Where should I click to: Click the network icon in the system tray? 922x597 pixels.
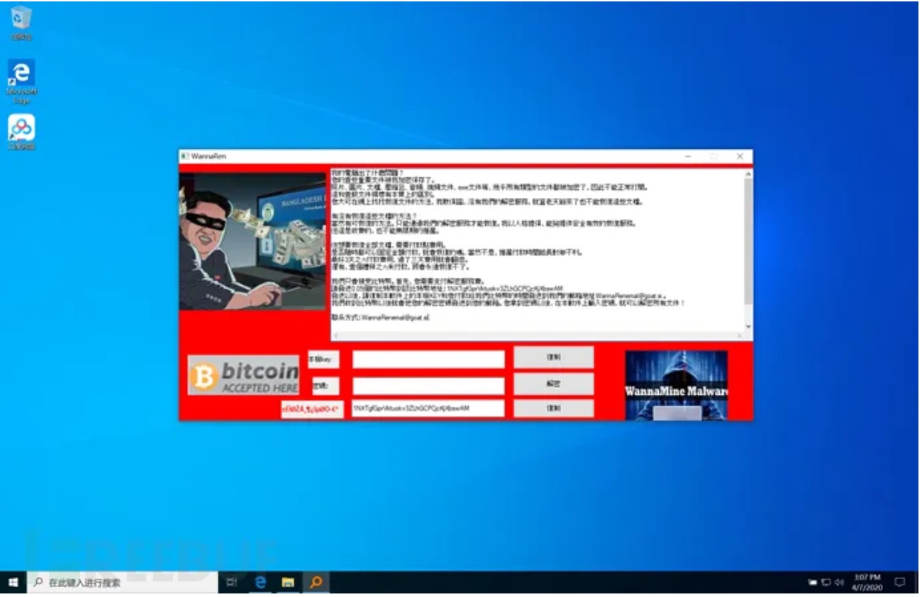click(x=826, y=582)
